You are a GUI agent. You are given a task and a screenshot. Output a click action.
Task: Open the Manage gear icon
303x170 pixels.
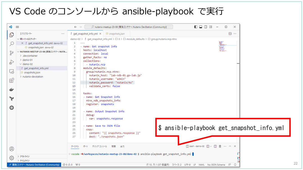point(11,158)
